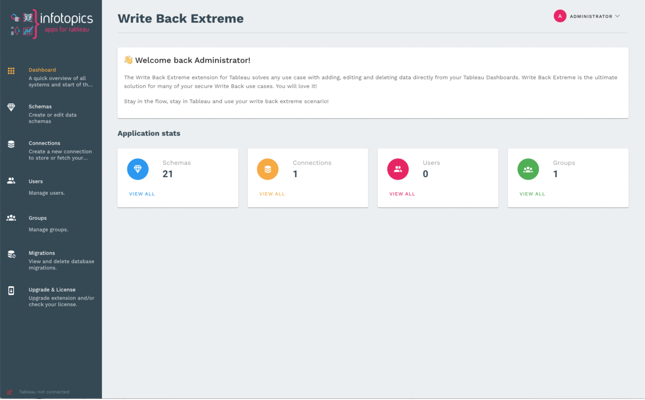Click the Tableau not connected status icon
This screenshot has height=400, width=645.
(10, 392)
